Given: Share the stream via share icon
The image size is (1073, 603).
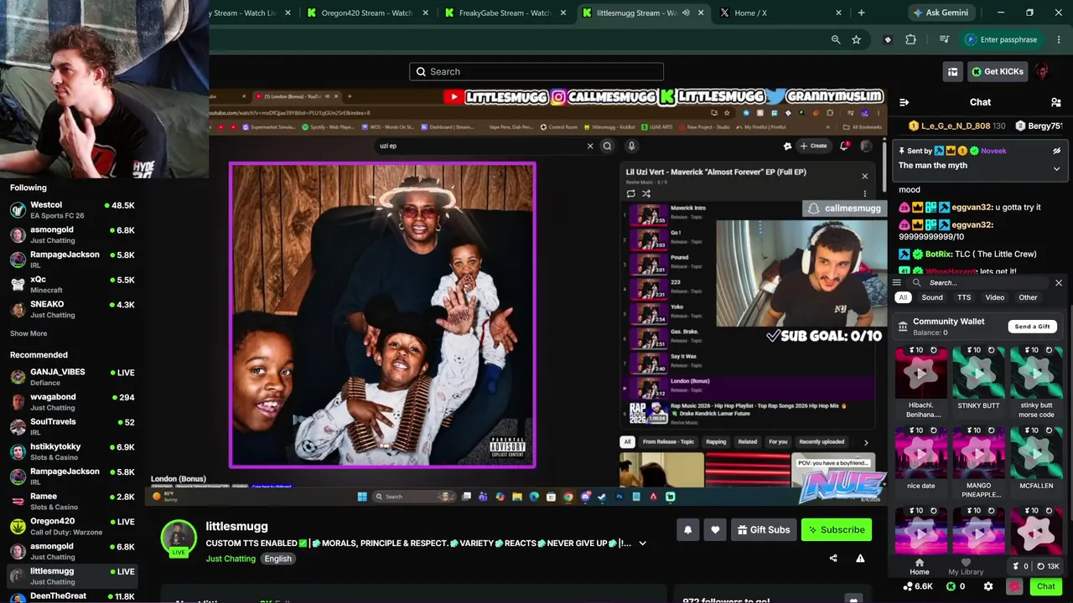Looking at the screenshot, I should [x=833, y=559].
